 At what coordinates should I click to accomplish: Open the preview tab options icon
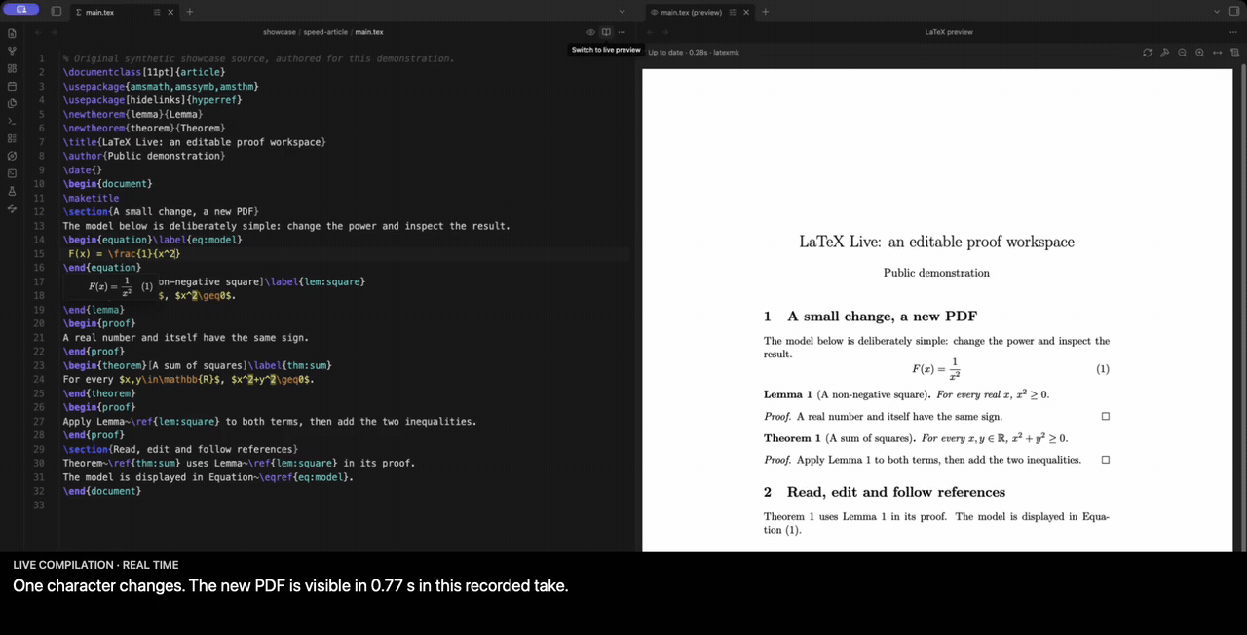tap(733, 12)
